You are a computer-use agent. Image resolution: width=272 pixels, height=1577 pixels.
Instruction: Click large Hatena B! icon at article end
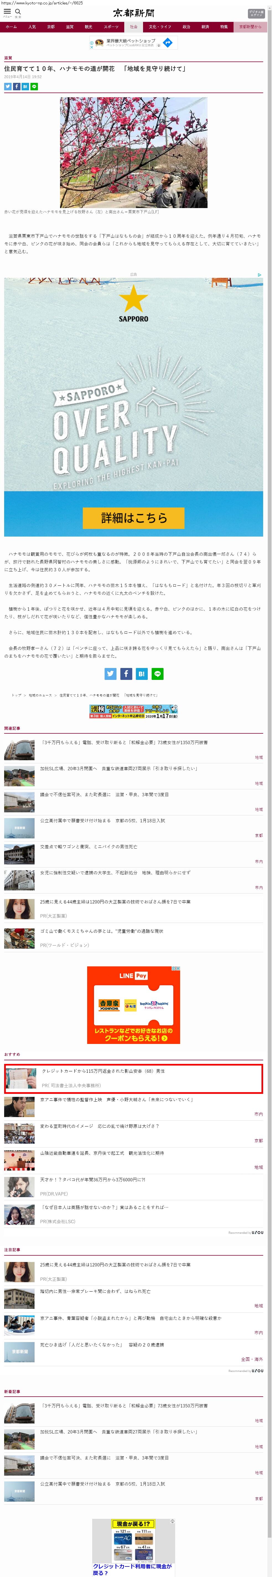click(x=141, y=674)
